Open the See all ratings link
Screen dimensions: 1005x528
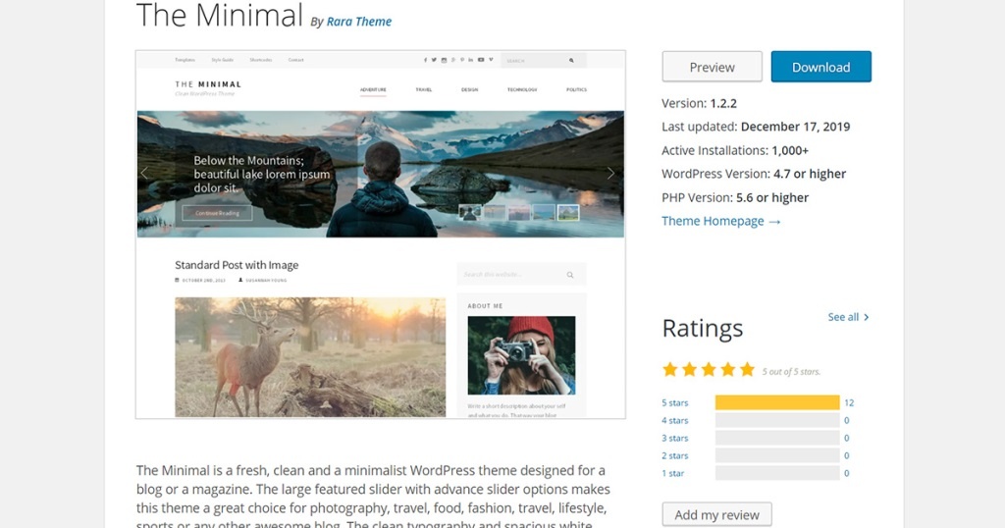pyautogui.click(x=848, y=317)
